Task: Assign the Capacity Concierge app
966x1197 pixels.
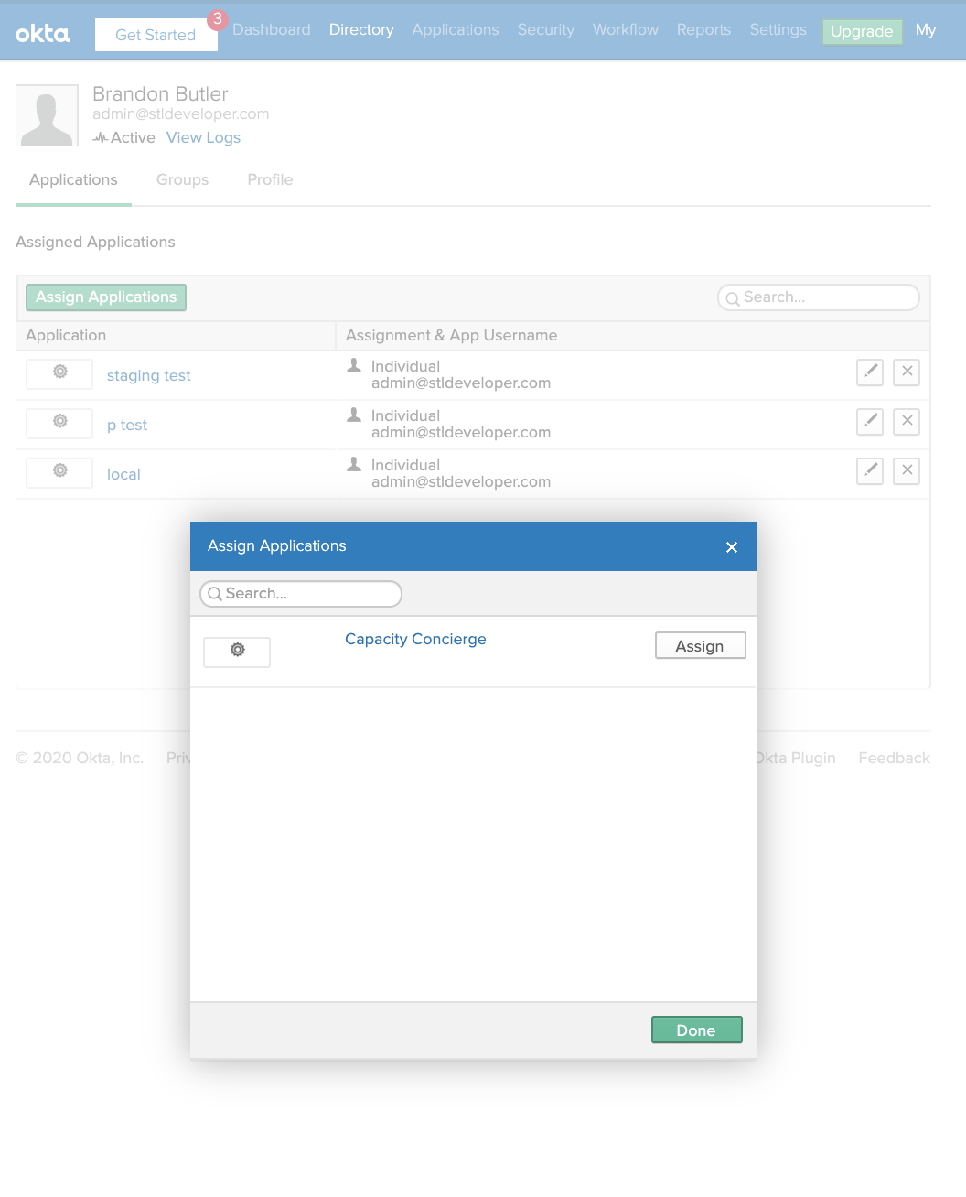Action: (701, 645)
